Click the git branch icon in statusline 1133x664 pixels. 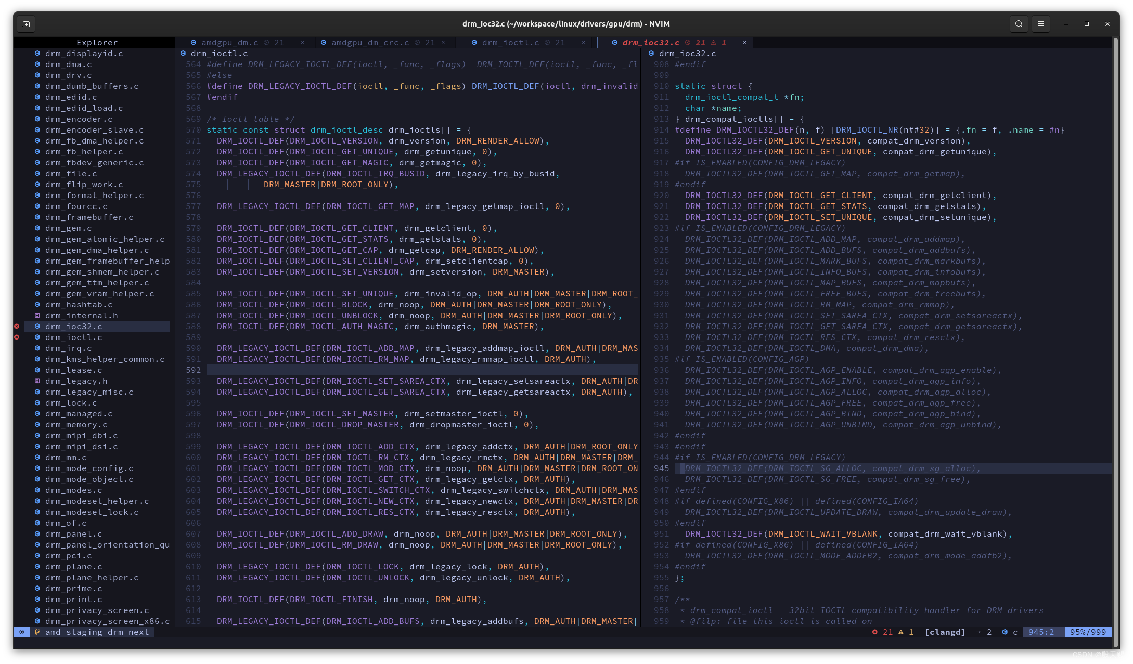(37, 632)
